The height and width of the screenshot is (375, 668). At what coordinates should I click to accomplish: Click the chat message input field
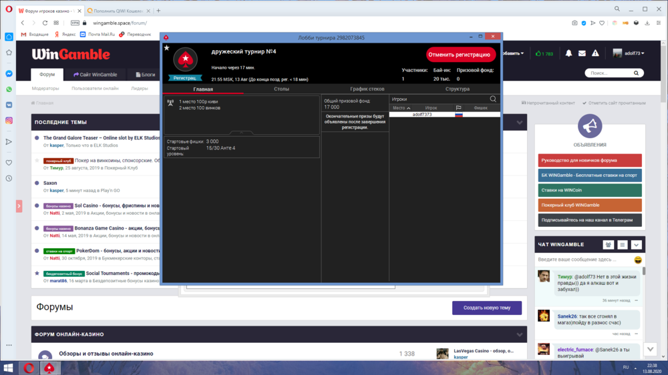tap(583, 259)
